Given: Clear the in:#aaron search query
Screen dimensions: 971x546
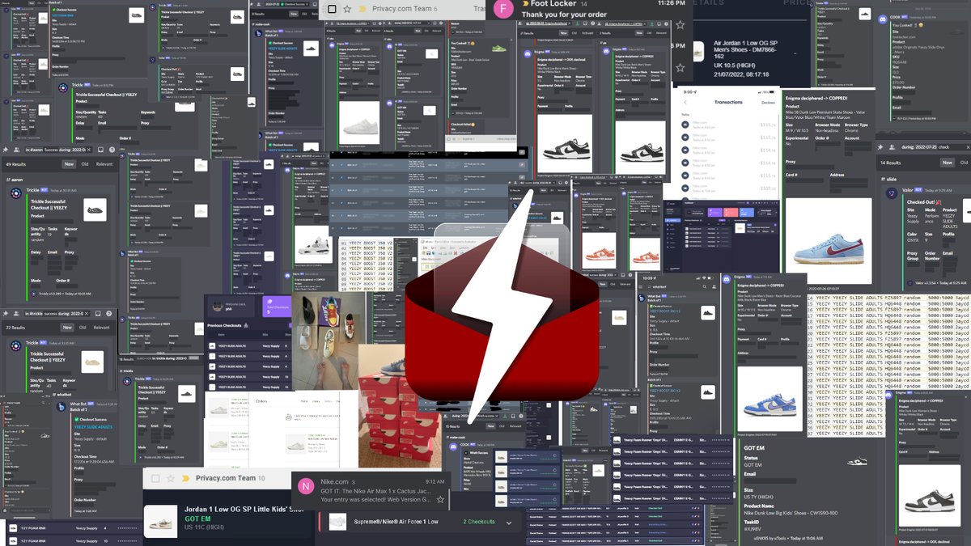Looking at the screenshot, I should point(89,150).
